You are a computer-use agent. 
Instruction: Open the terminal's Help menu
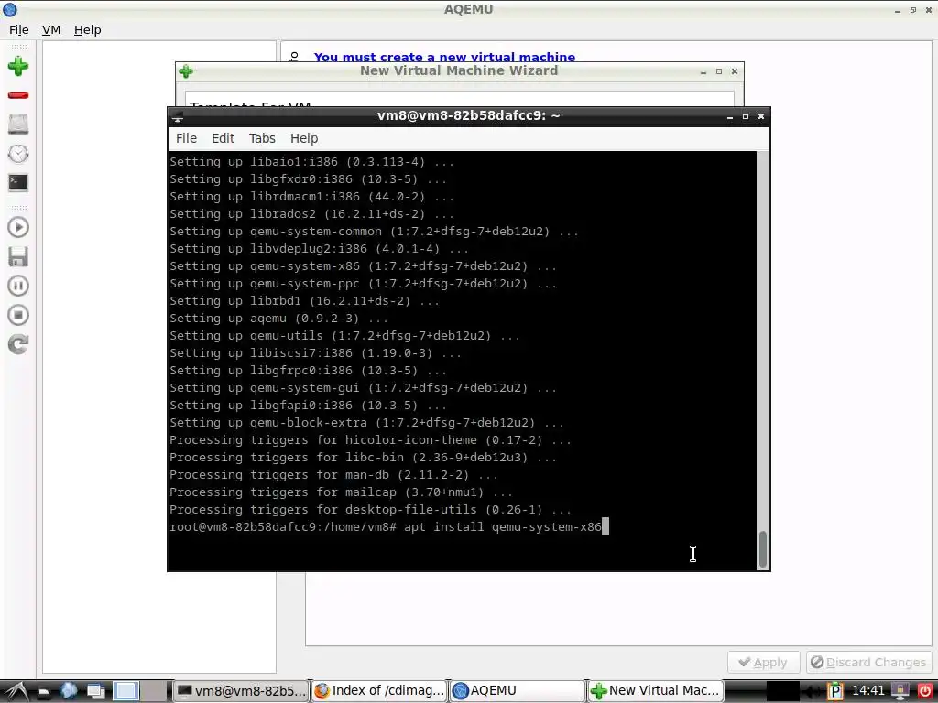304,138
